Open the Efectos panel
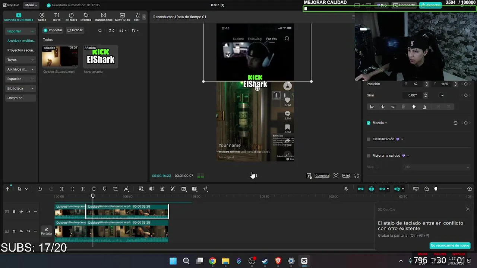 coord(86,17)
